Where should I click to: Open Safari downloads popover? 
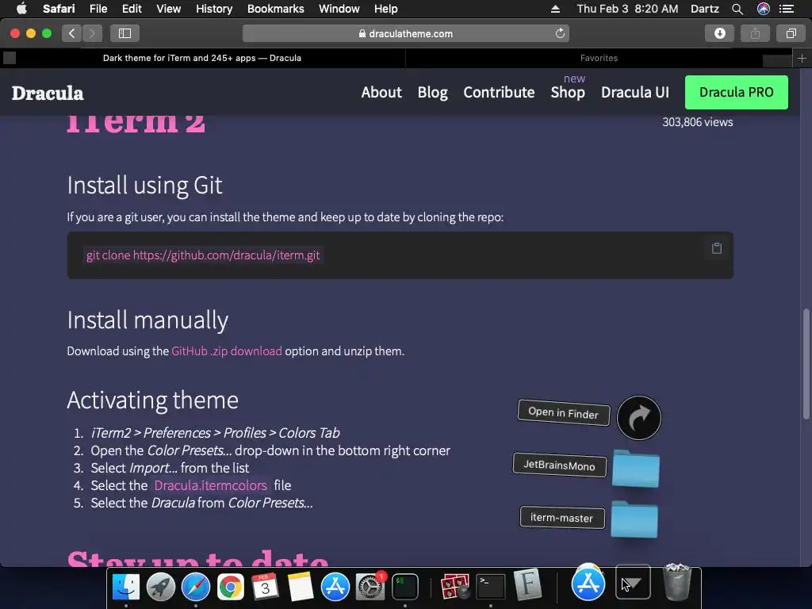pyautogui.click(x=719, y=33)
